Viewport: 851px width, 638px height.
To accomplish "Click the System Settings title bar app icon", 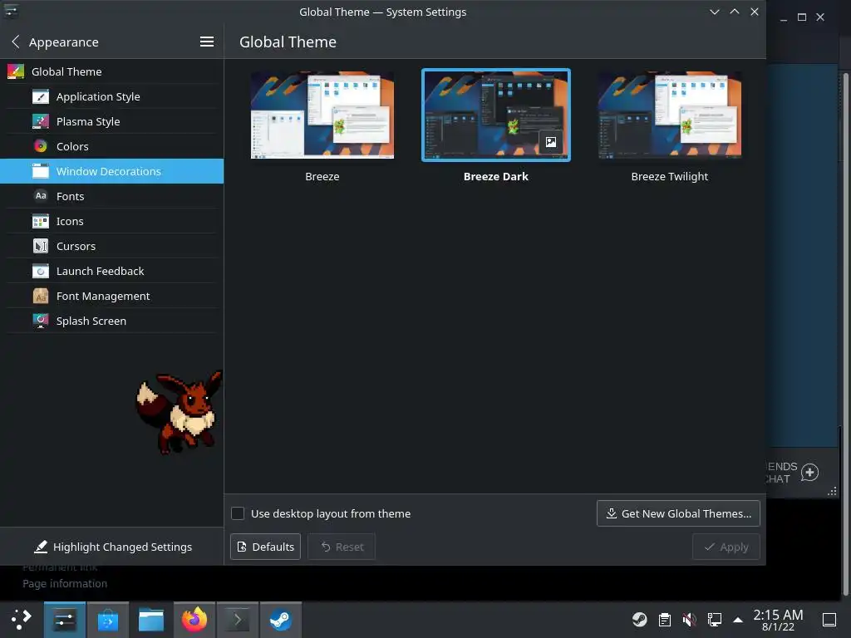I will coord(12,11).
